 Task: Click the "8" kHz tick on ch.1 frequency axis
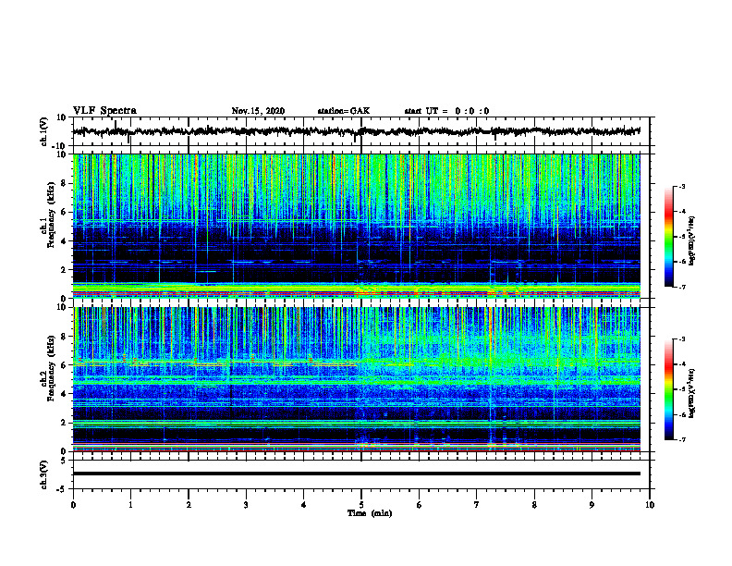64,183
